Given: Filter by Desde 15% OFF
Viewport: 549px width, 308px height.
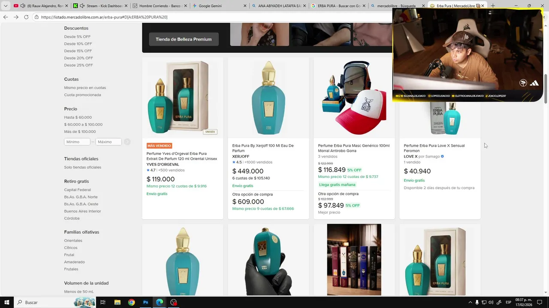Looking at the screenshot, I should [78, 51].
